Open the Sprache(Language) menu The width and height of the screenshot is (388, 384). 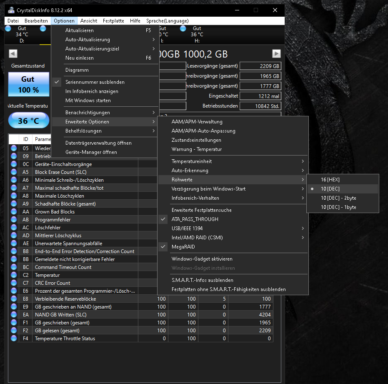coord(167,21)
